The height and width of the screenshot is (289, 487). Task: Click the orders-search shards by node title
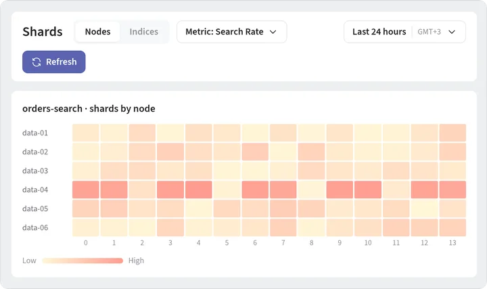click(x=89, y=109)
